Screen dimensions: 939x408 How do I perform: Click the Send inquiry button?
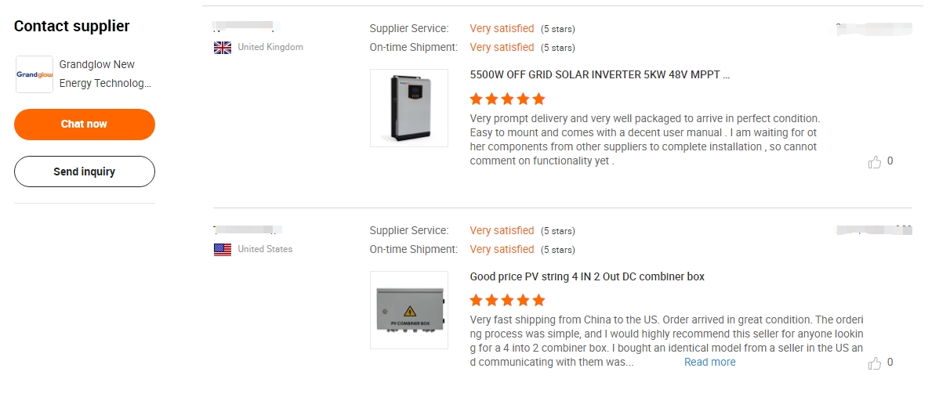tap(85, 172)
